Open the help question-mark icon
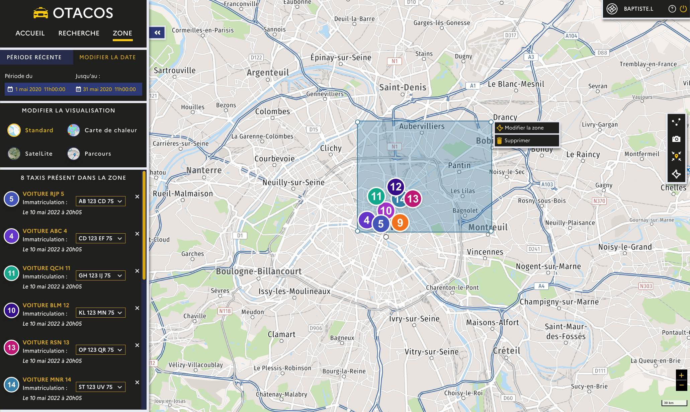Image resolution: width=690 pixels, height=412 pixels. point(672,9)
